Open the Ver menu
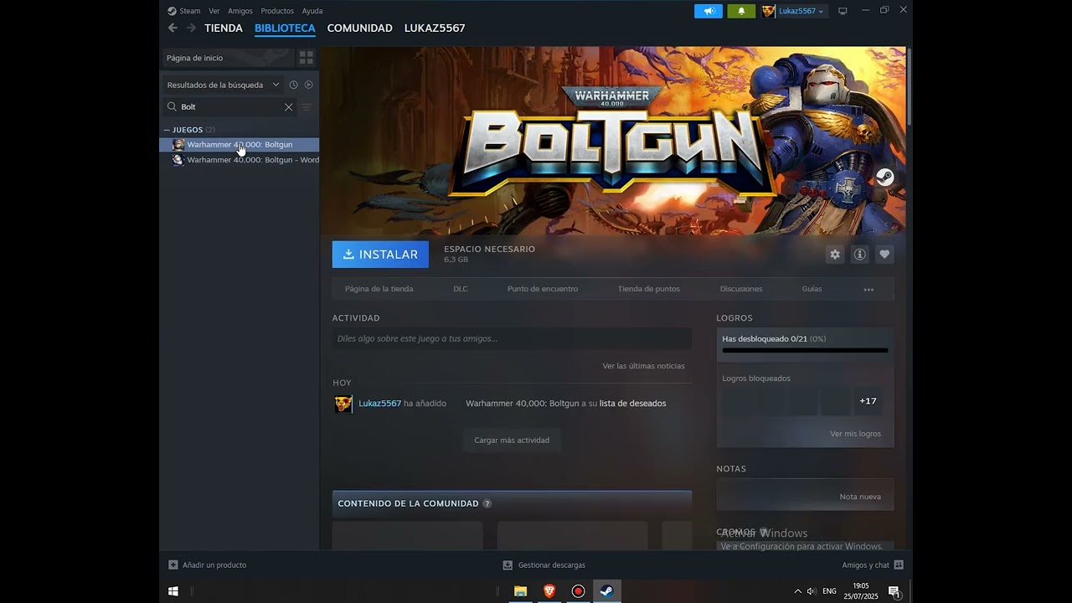The image size is (1072, 603). pyautogui.click(x=214, y=11)
